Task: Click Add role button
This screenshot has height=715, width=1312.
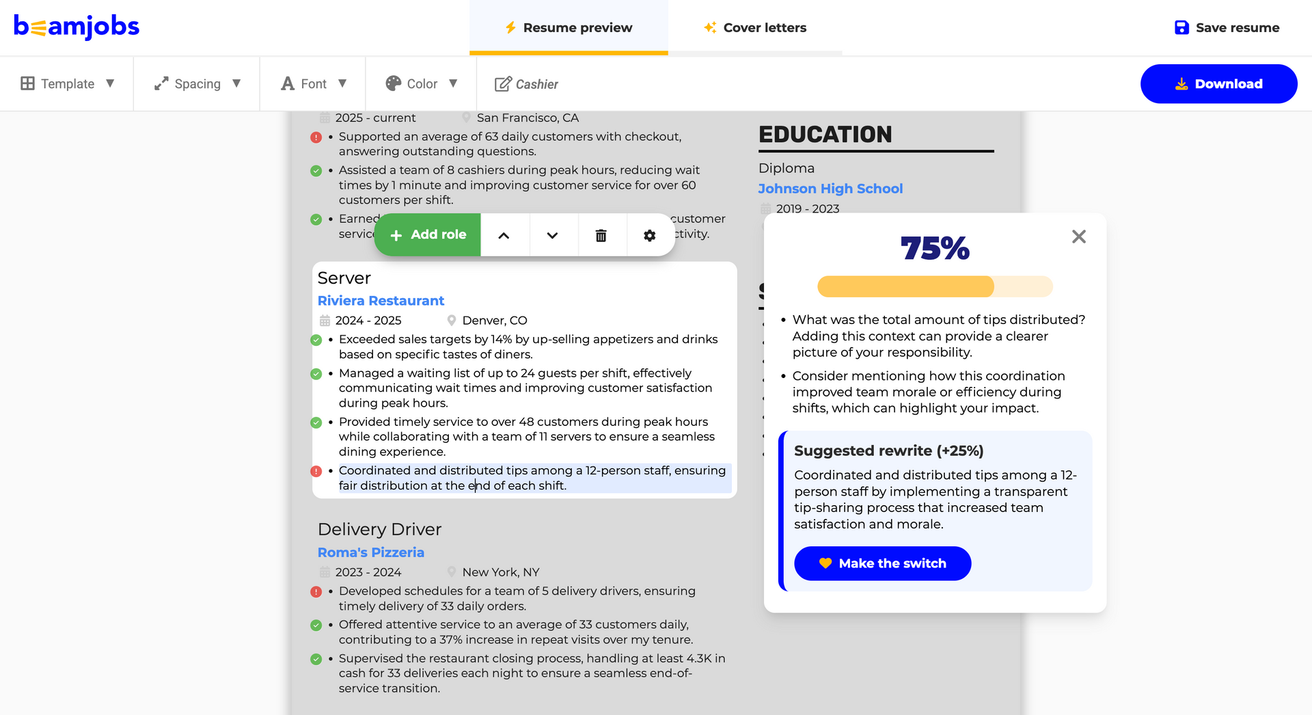Action: coord(428,235)
